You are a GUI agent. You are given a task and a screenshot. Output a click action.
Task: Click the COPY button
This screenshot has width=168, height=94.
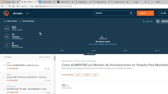pos(78,75)
